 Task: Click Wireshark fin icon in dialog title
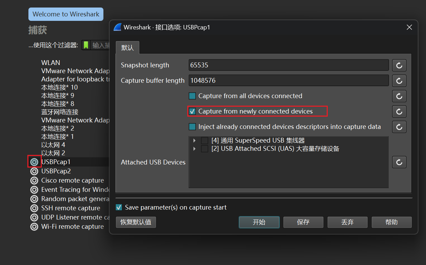coord(117,27)
